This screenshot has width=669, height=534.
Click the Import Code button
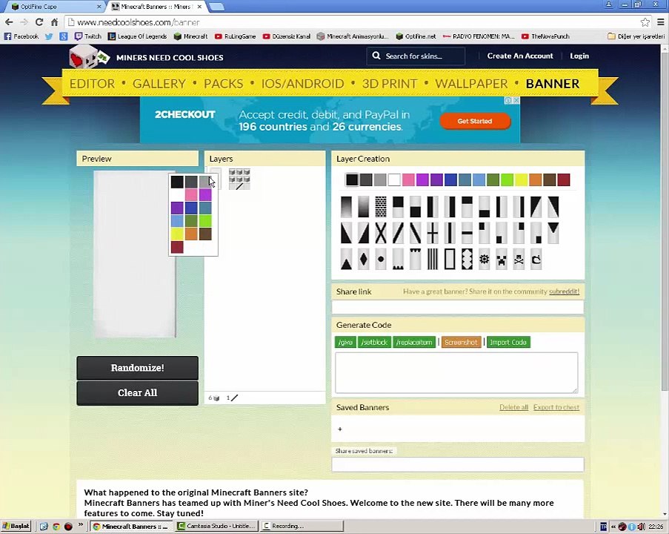point(508,342)
